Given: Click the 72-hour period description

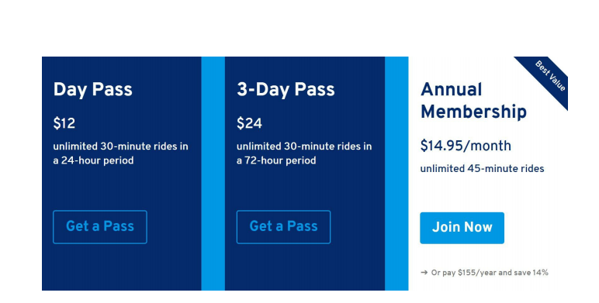Looking at the screenshot, I should tap(304, 153).
